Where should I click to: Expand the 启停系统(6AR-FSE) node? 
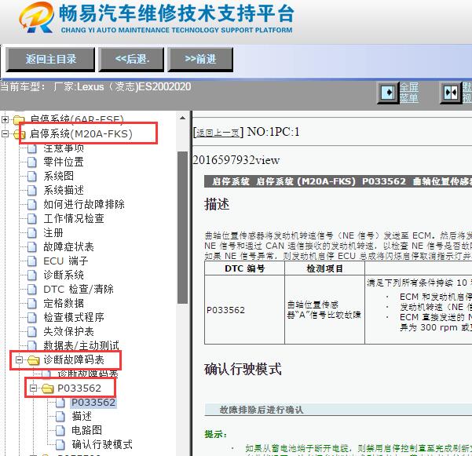(5, 119)
